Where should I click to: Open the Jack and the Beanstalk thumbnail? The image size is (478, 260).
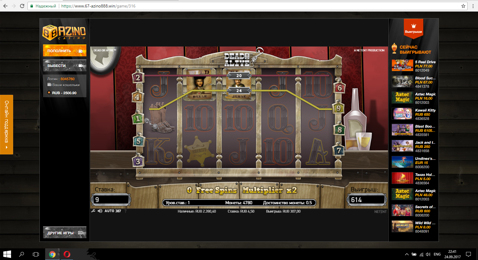402,146
